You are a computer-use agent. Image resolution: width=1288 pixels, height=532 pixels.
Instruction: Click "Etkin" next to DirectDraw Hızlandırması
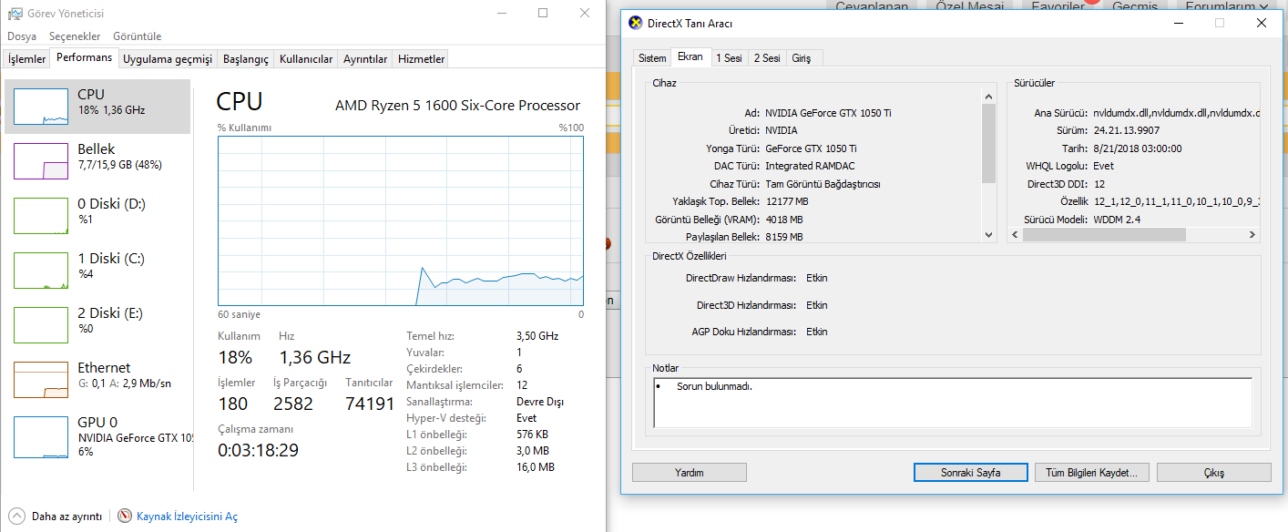[x=817, y=278]
